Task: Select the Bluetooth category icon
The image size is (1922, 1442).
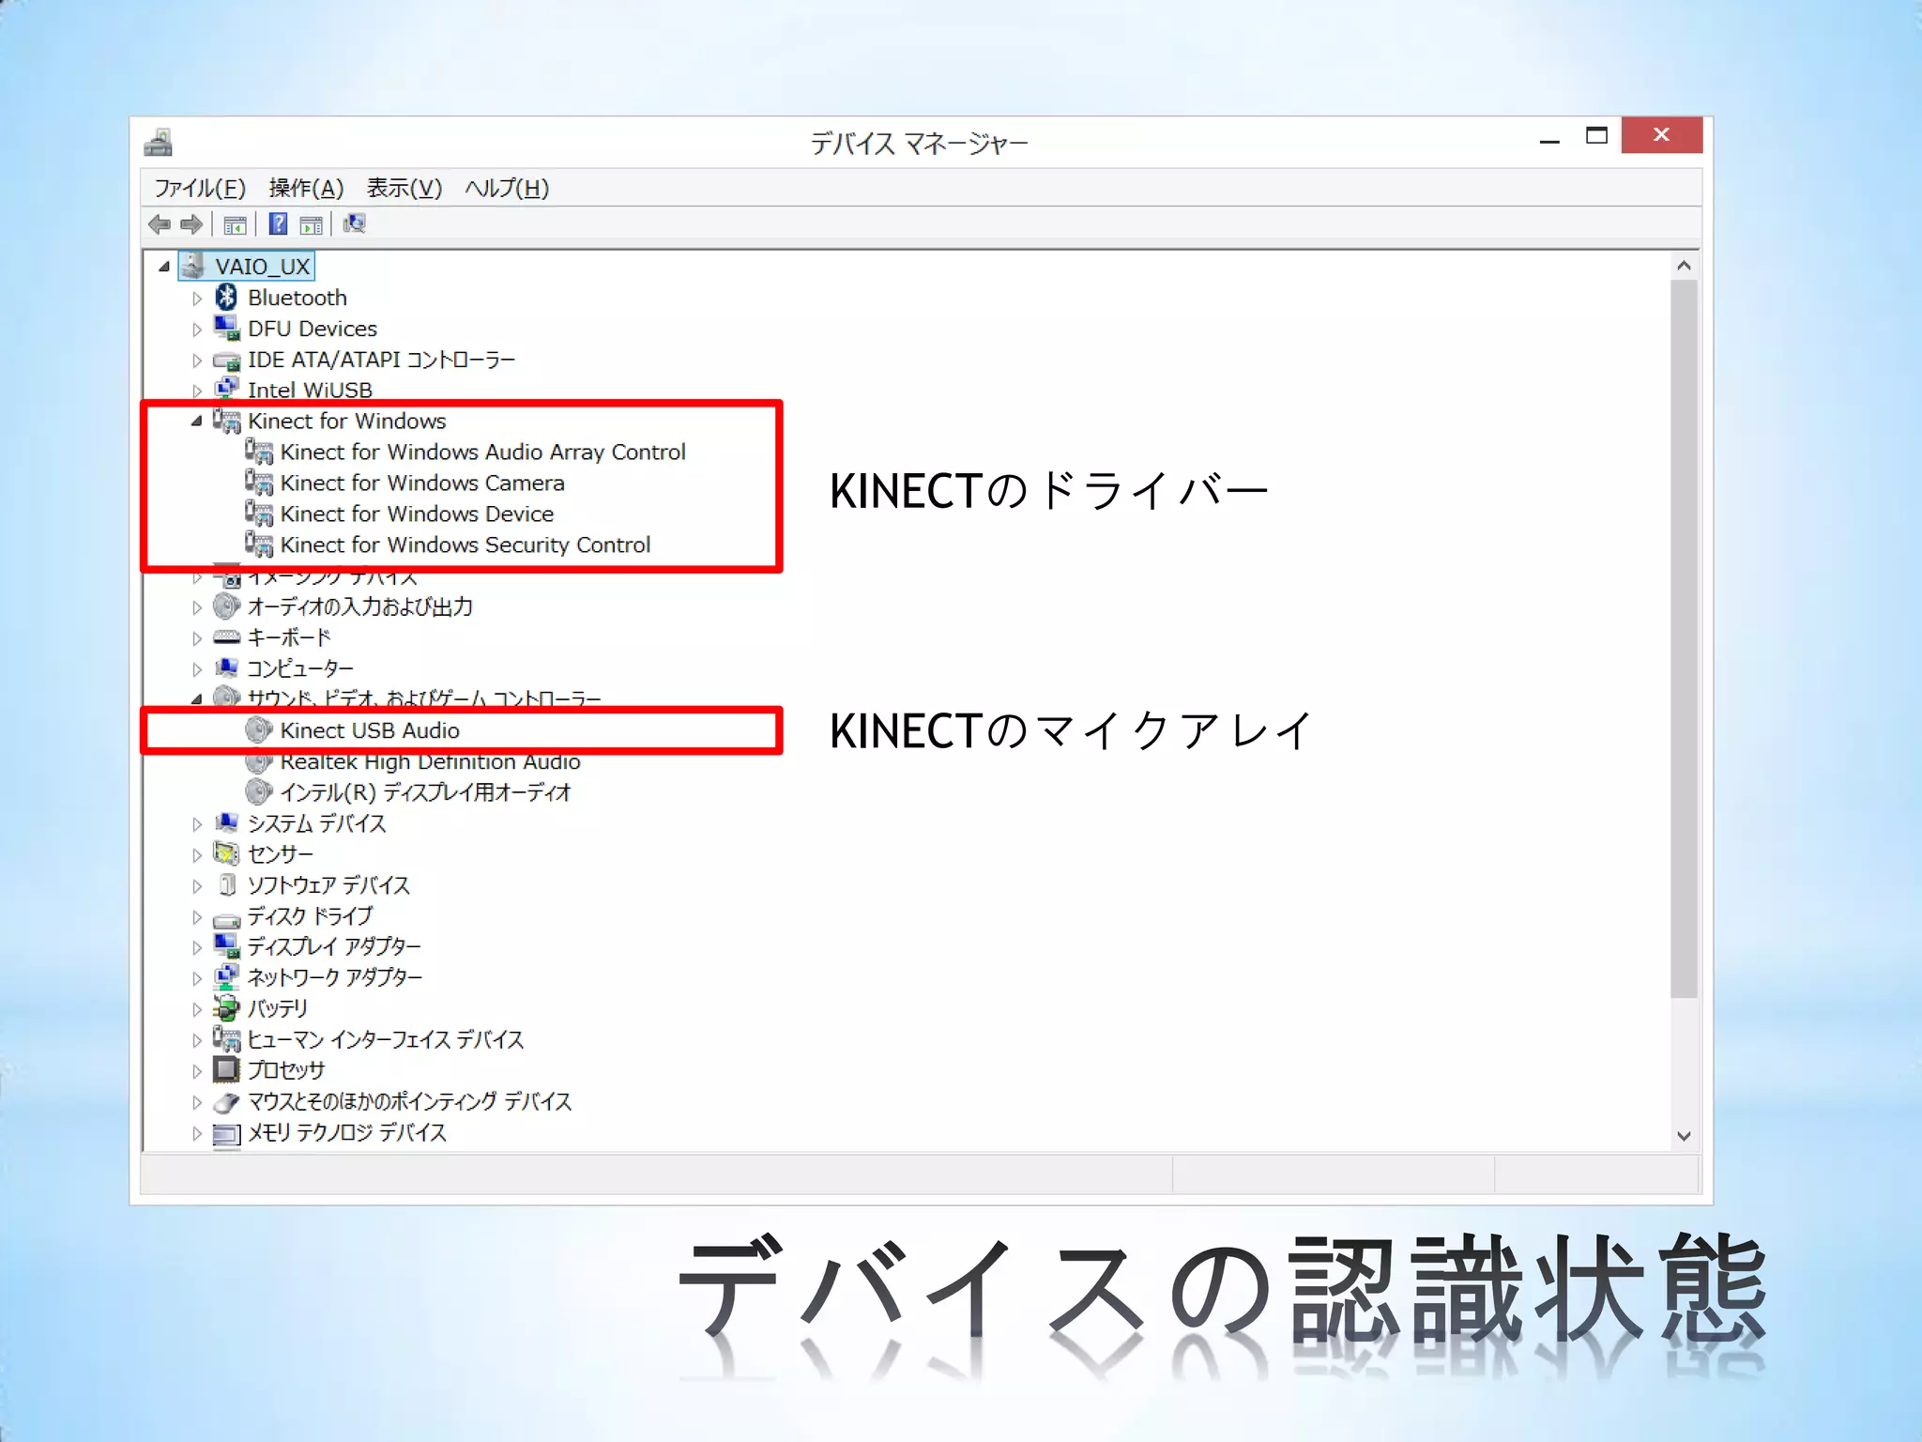Action: click(226, 298)
